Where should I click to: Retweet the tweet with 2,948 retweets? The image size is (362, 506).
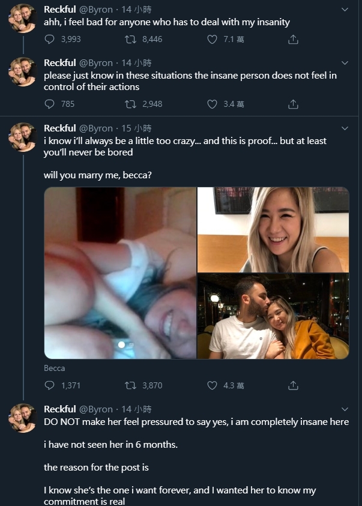point(130,104)
